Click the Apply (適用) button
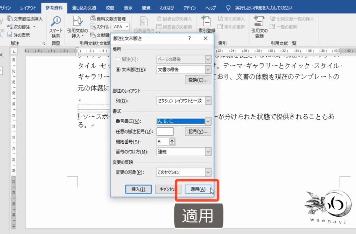Image resolution: width=356 pixels, height=234 pixels. pos(198,189)
